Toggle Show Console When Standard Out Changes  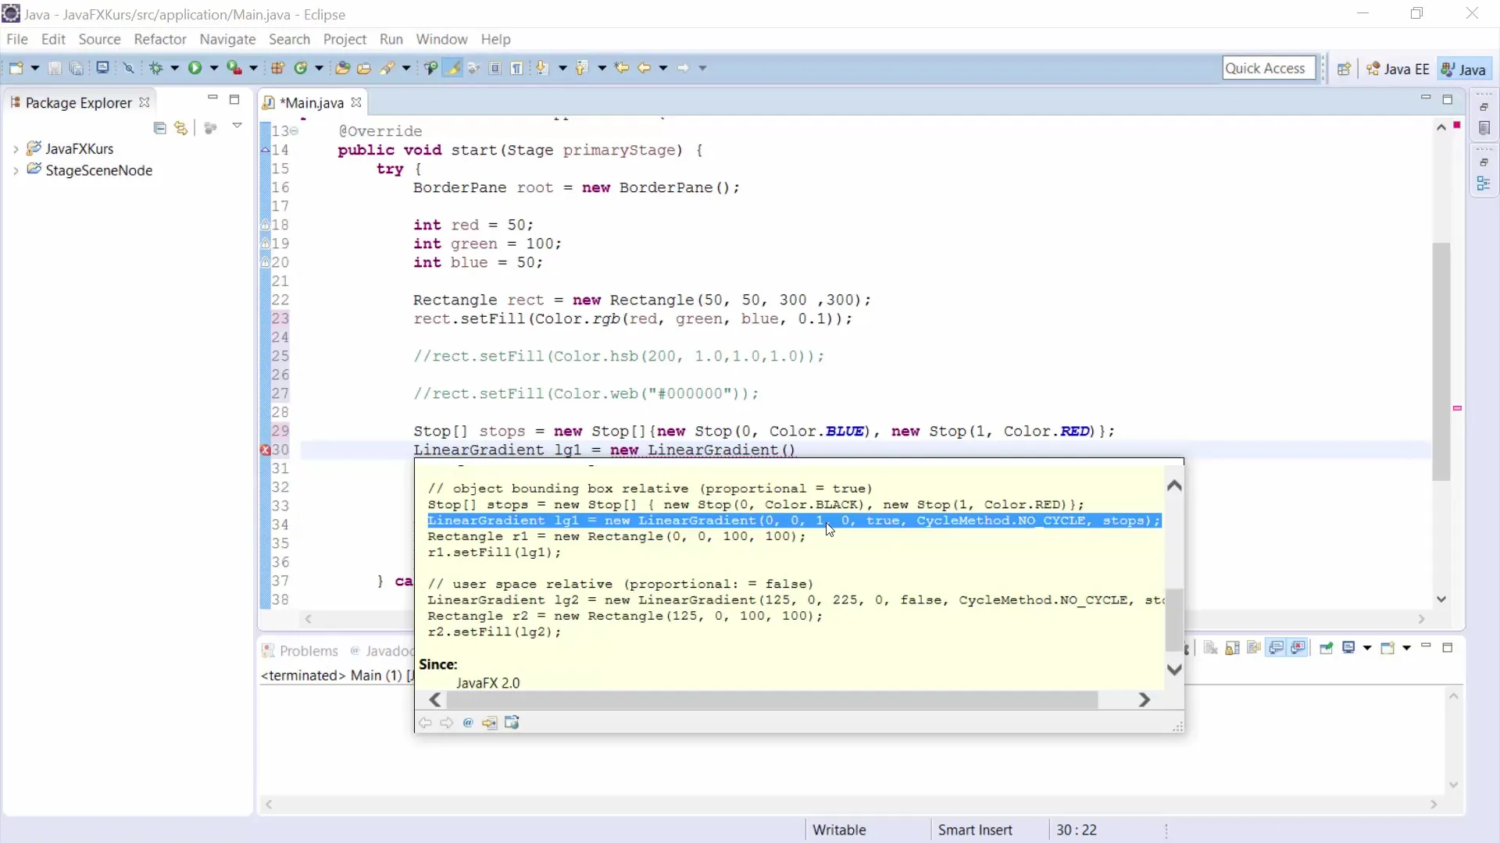point(1277,648)
